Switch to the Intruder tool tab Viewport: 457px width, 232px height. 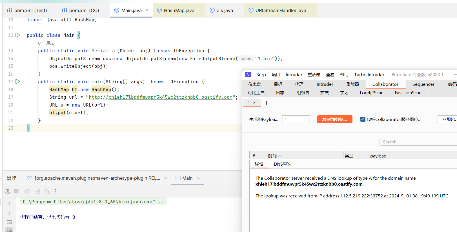325,84
